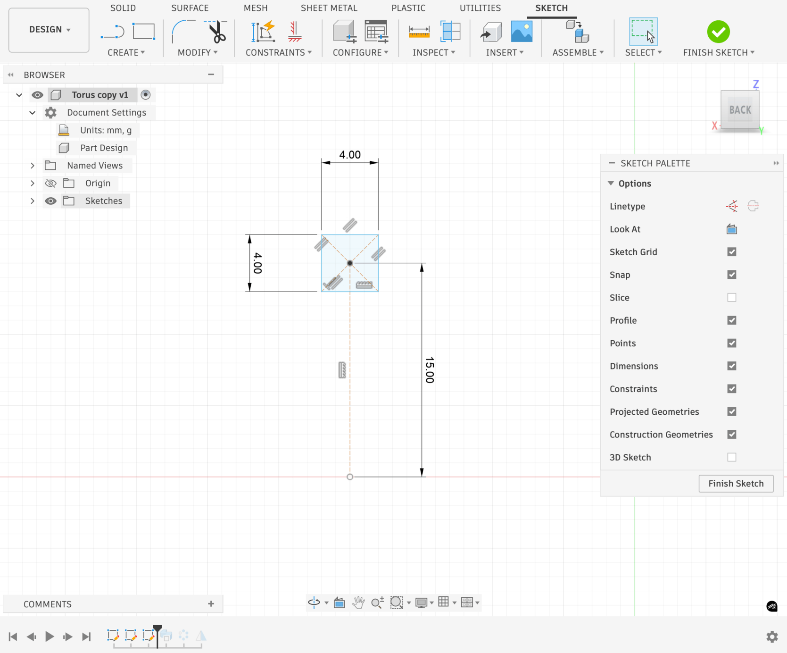Select the Pan hand tool

pyautogui.click(x=358, y=603)
